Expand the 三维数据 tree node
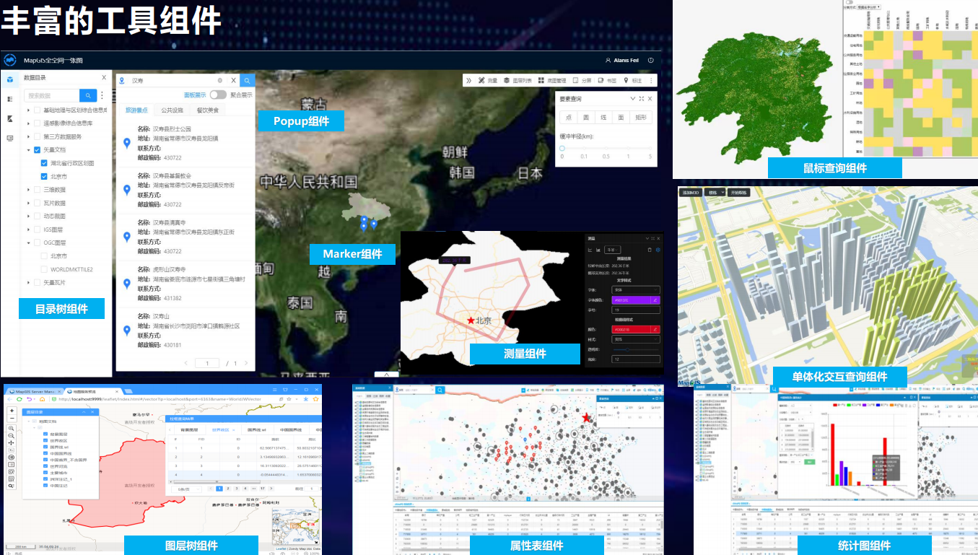The image size is (978, 555). 28,190
